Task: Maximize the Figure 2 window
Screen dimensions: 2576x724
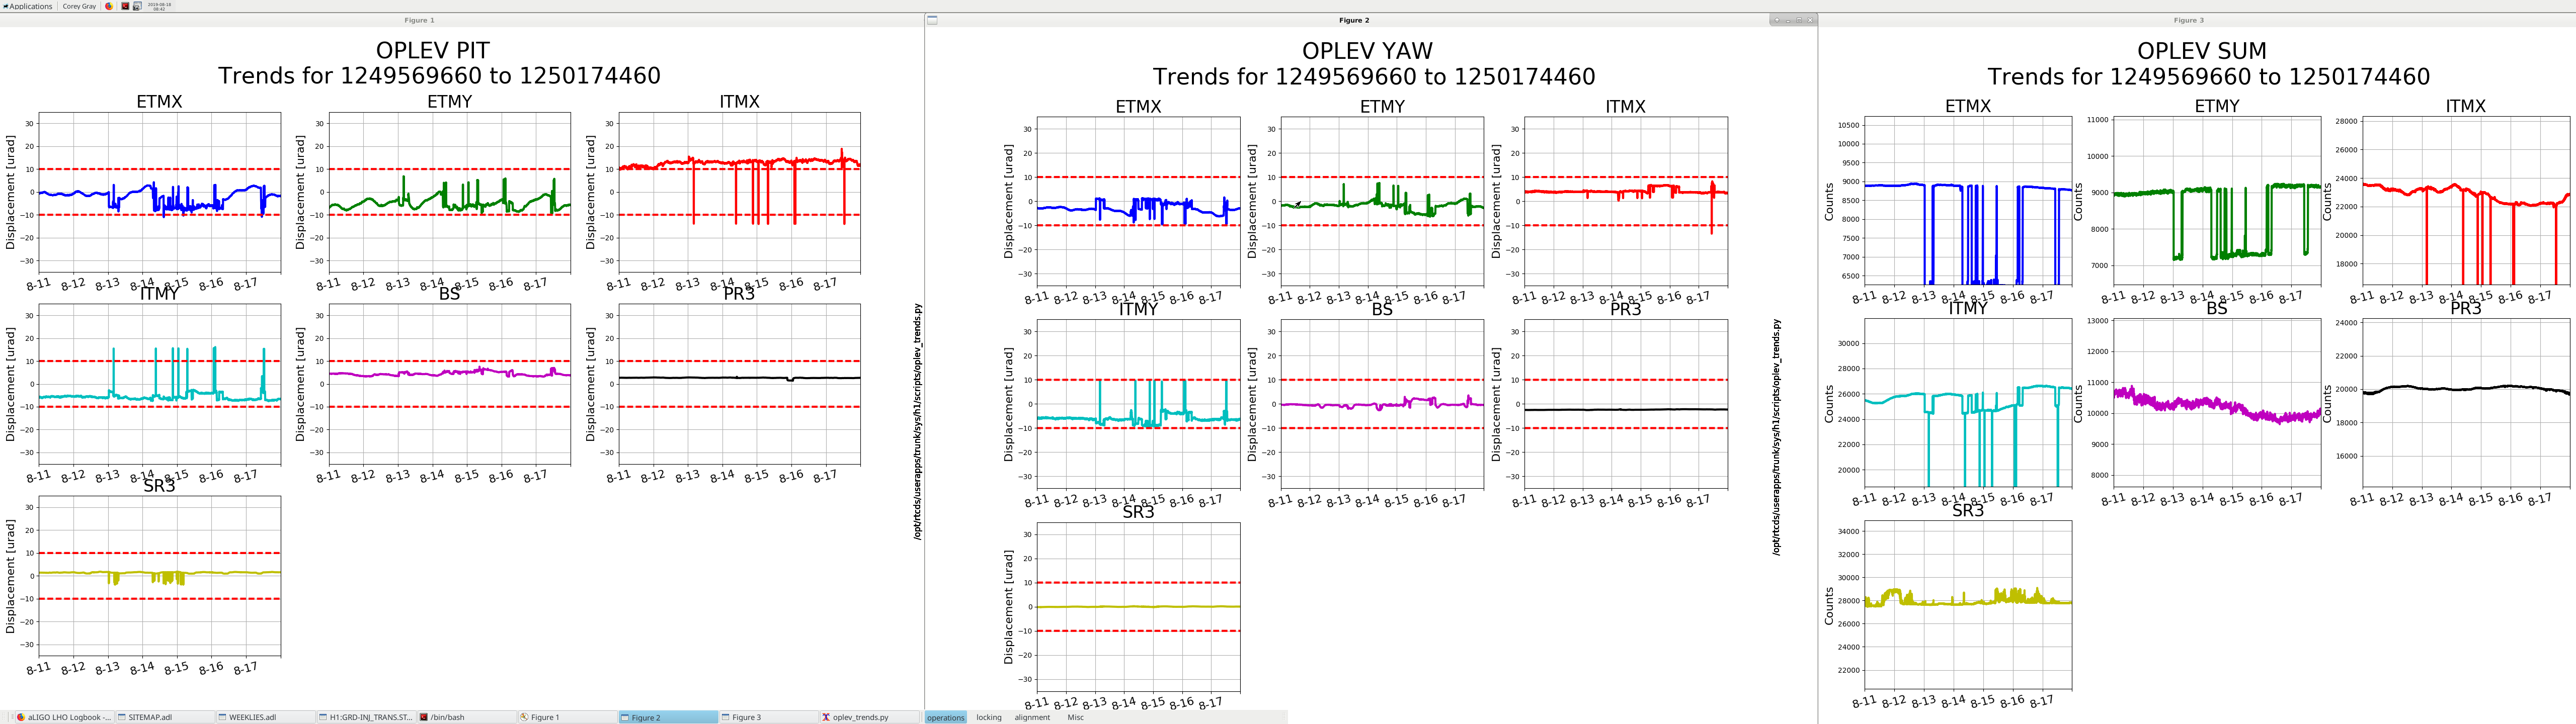Action: pyautogui.click(x=1798, y=20)
